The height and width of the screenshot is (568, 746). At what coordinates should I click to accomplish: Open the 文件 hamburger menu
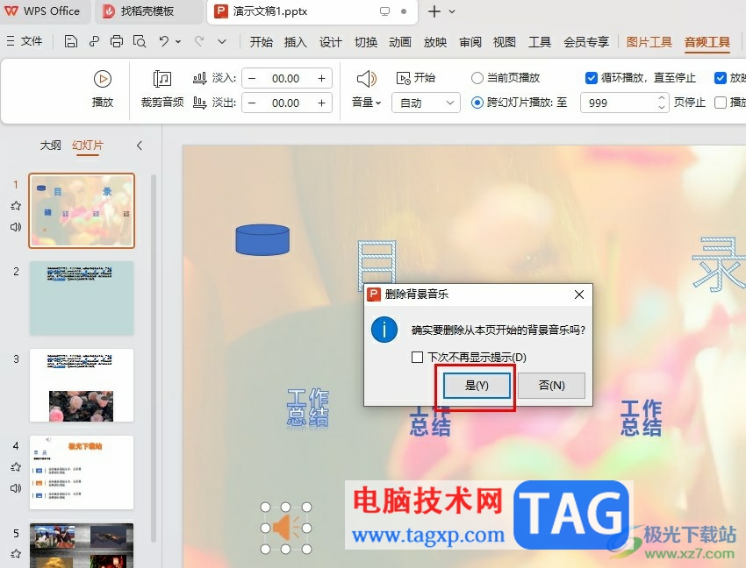point(25,42)
